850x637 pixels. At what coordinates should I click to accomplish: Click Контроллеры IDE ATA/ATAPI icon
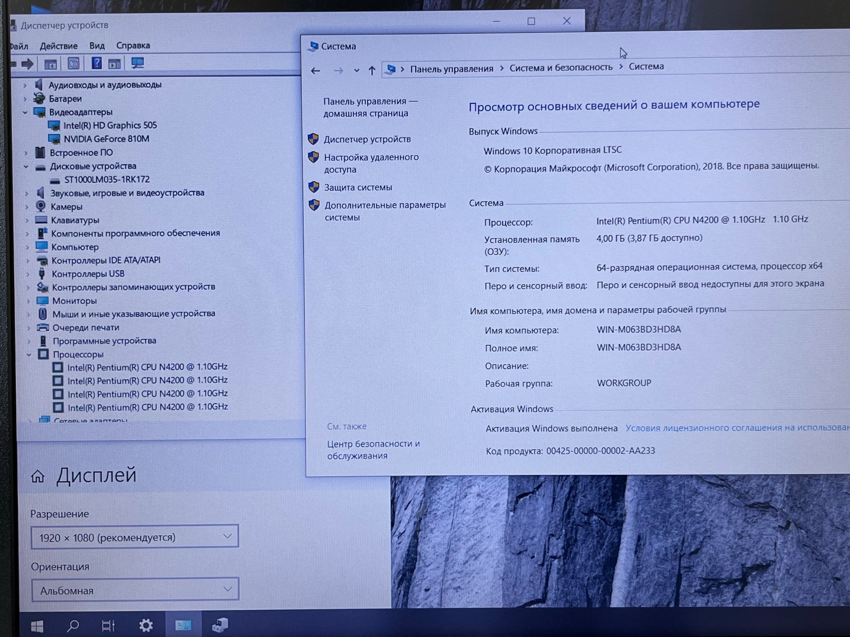[42, 260]
